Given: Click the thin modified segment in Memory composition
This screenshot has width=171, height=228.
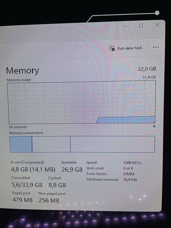Looking at the screenshot, I should (32, 144).
